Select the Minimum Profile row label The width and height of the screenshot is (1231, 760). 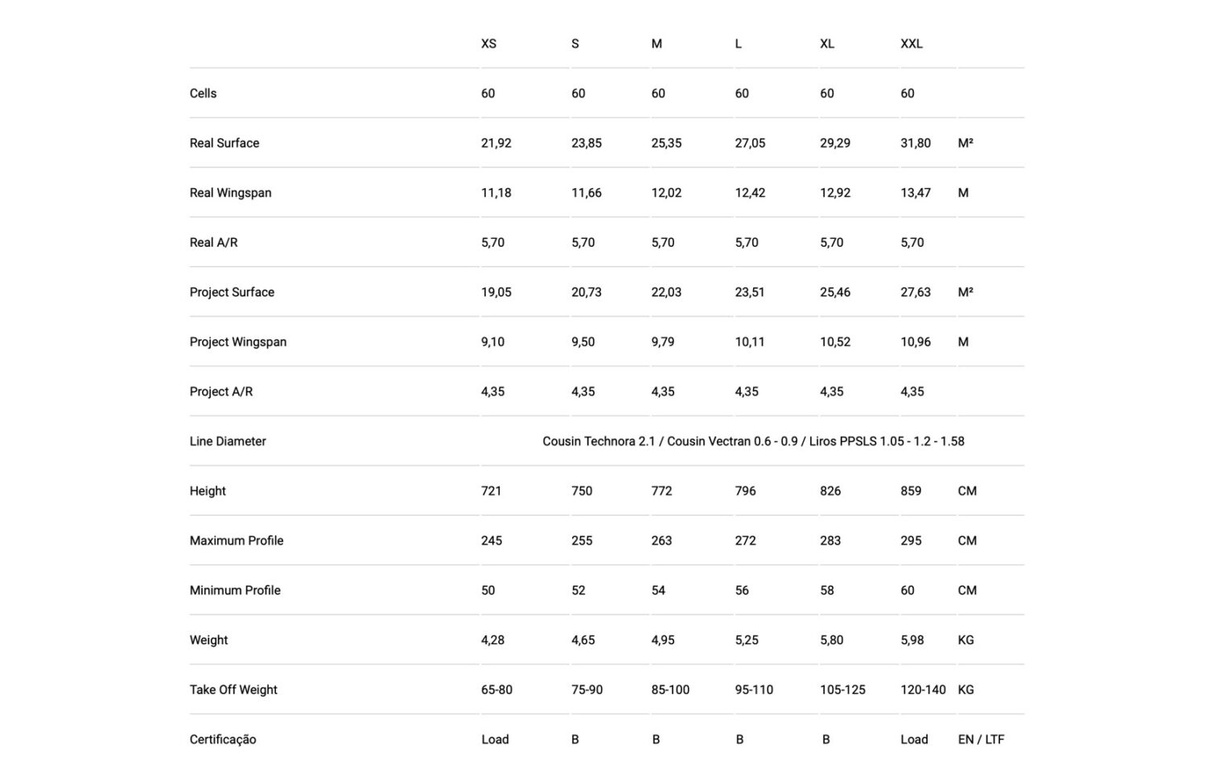point(235,590)
